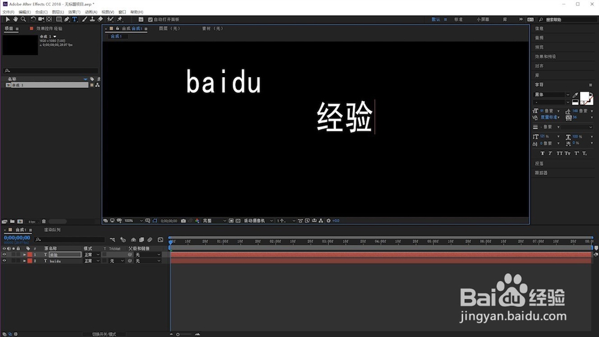
Task: Click the timeline zoom slider at bottom
Action: pos(184,335)
